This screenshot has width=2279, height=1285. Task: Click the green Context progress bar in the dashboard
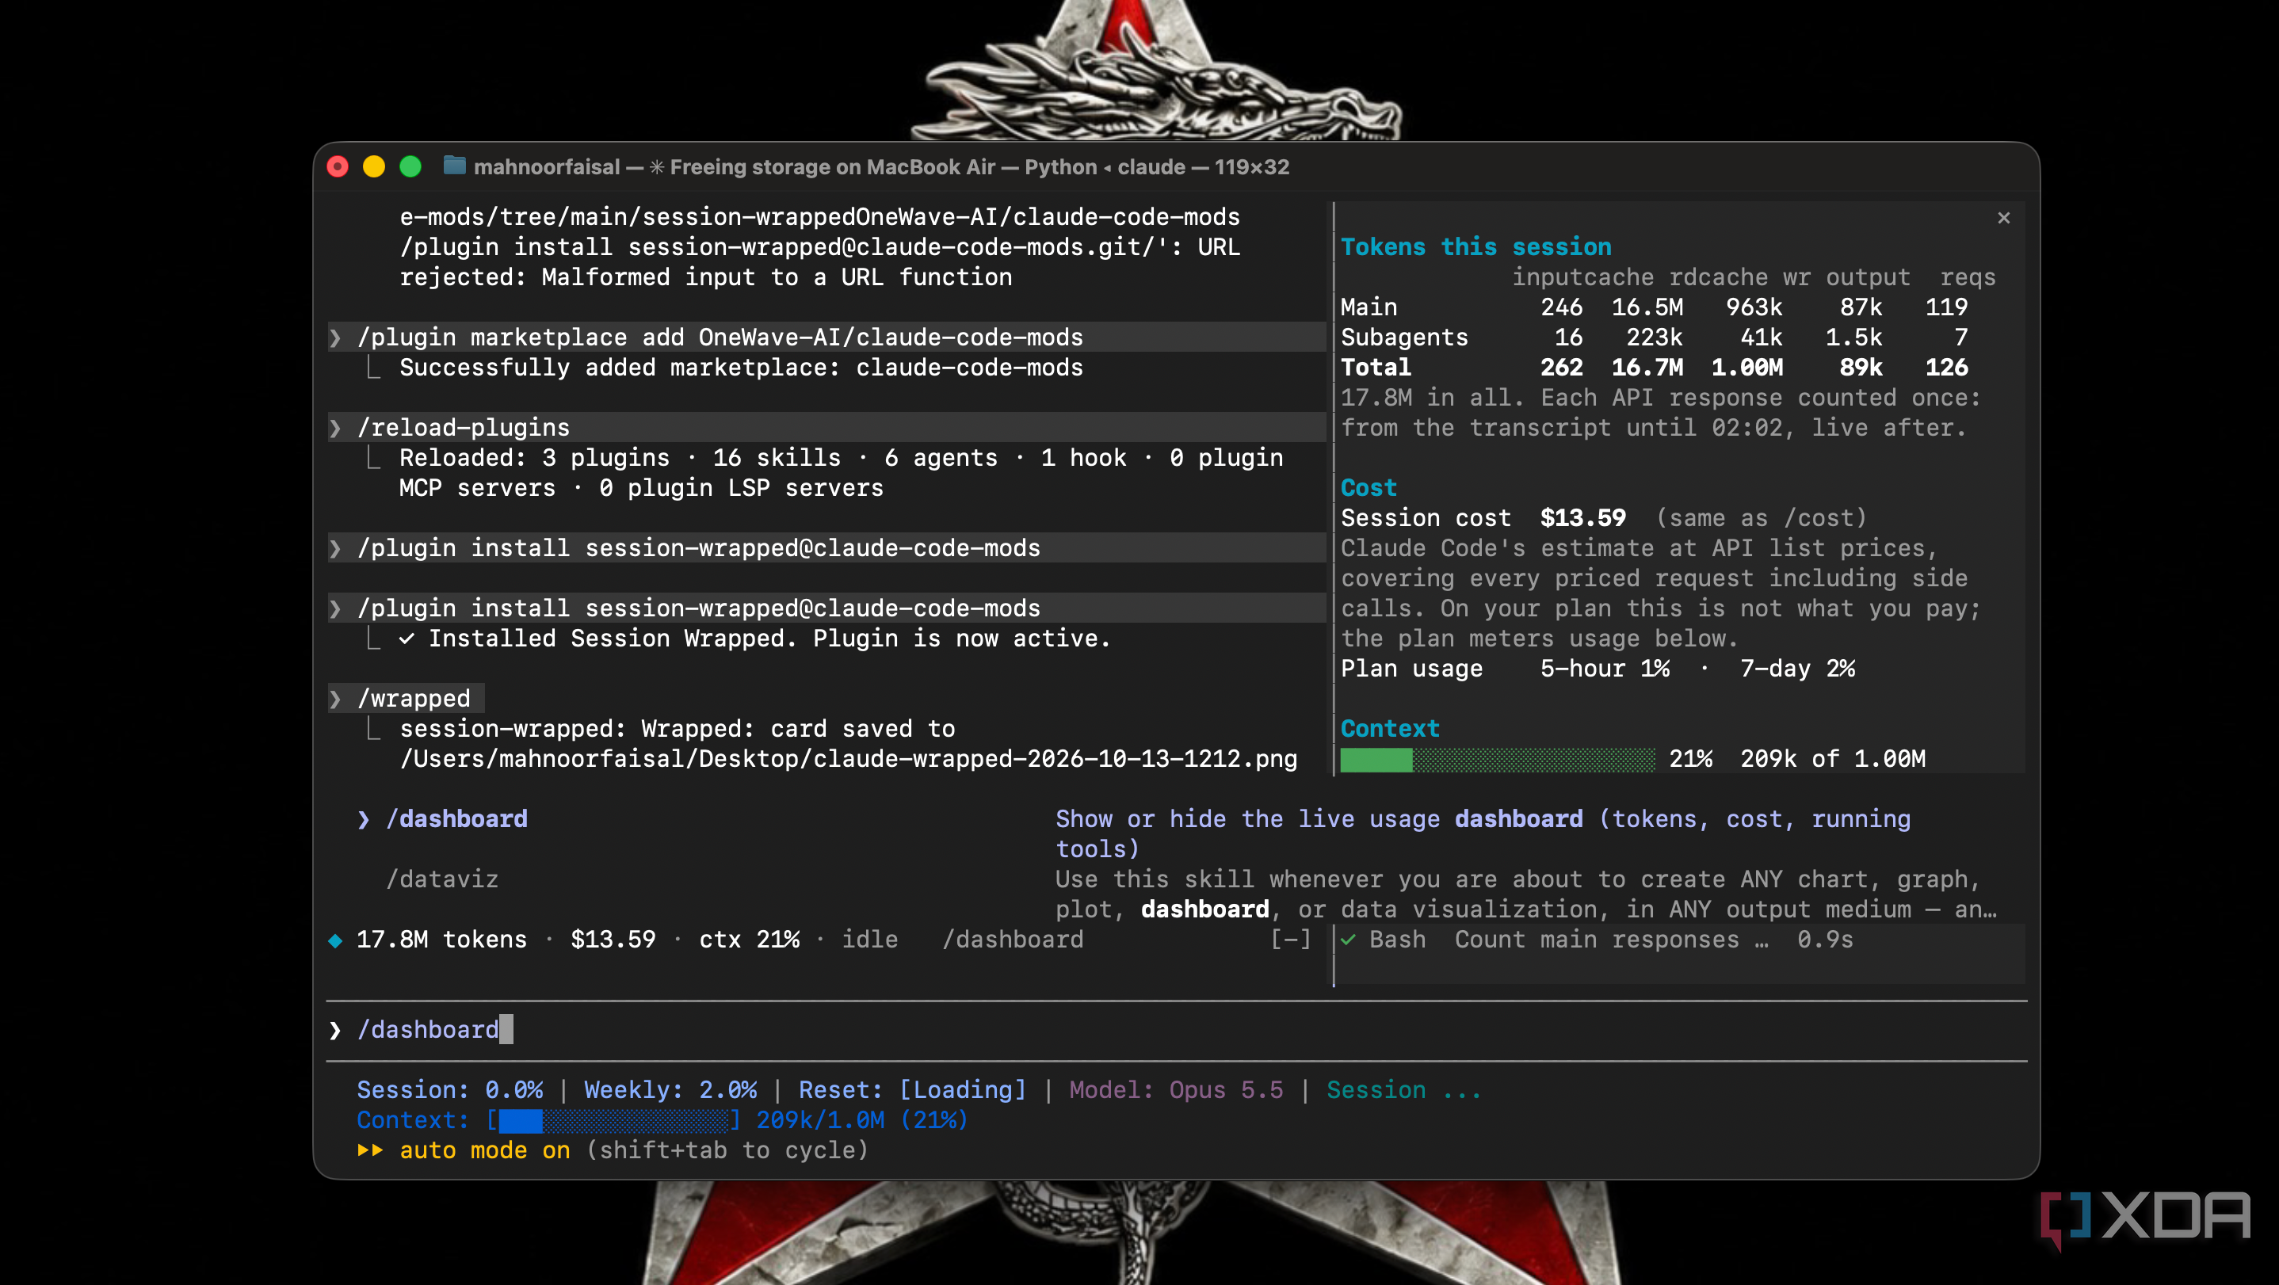coord(1497,759)
